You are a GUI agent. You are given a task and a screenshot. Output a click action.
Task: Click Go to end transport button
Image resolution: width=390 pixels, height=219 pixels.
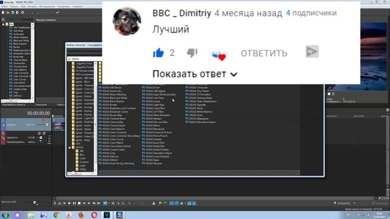coord(89,203)
